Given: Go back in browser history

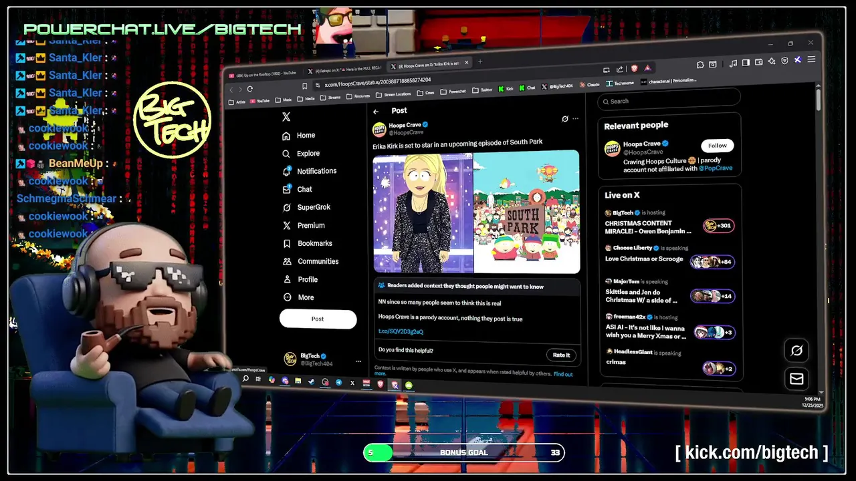Looking at the screenshot, I should click(x=231, y=90).
